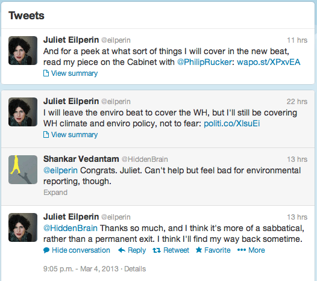This screenshot has width=317, height=281.
Task: Click the @HiddenBrain mention in the reply
Action: pyautogui.click(x=71, y=228)
